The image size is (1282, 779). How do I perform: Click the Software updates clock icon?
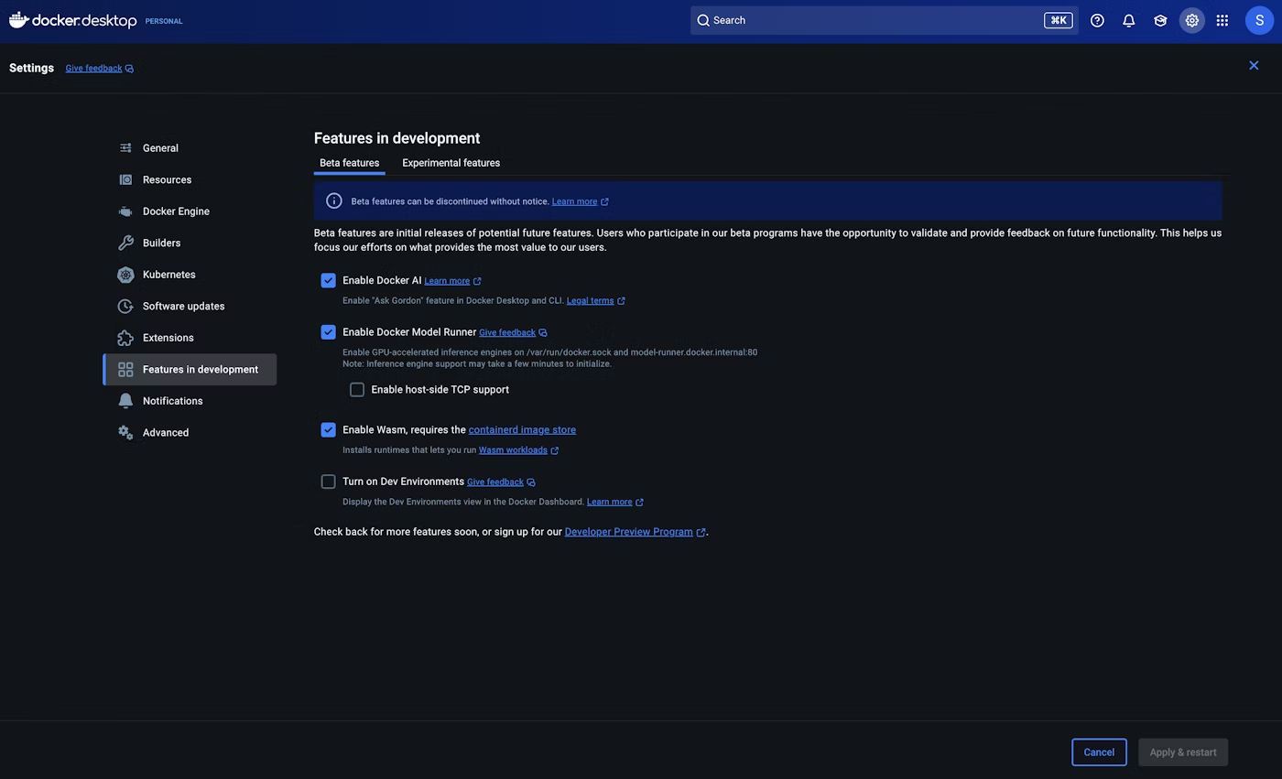[x=125, y=306]
